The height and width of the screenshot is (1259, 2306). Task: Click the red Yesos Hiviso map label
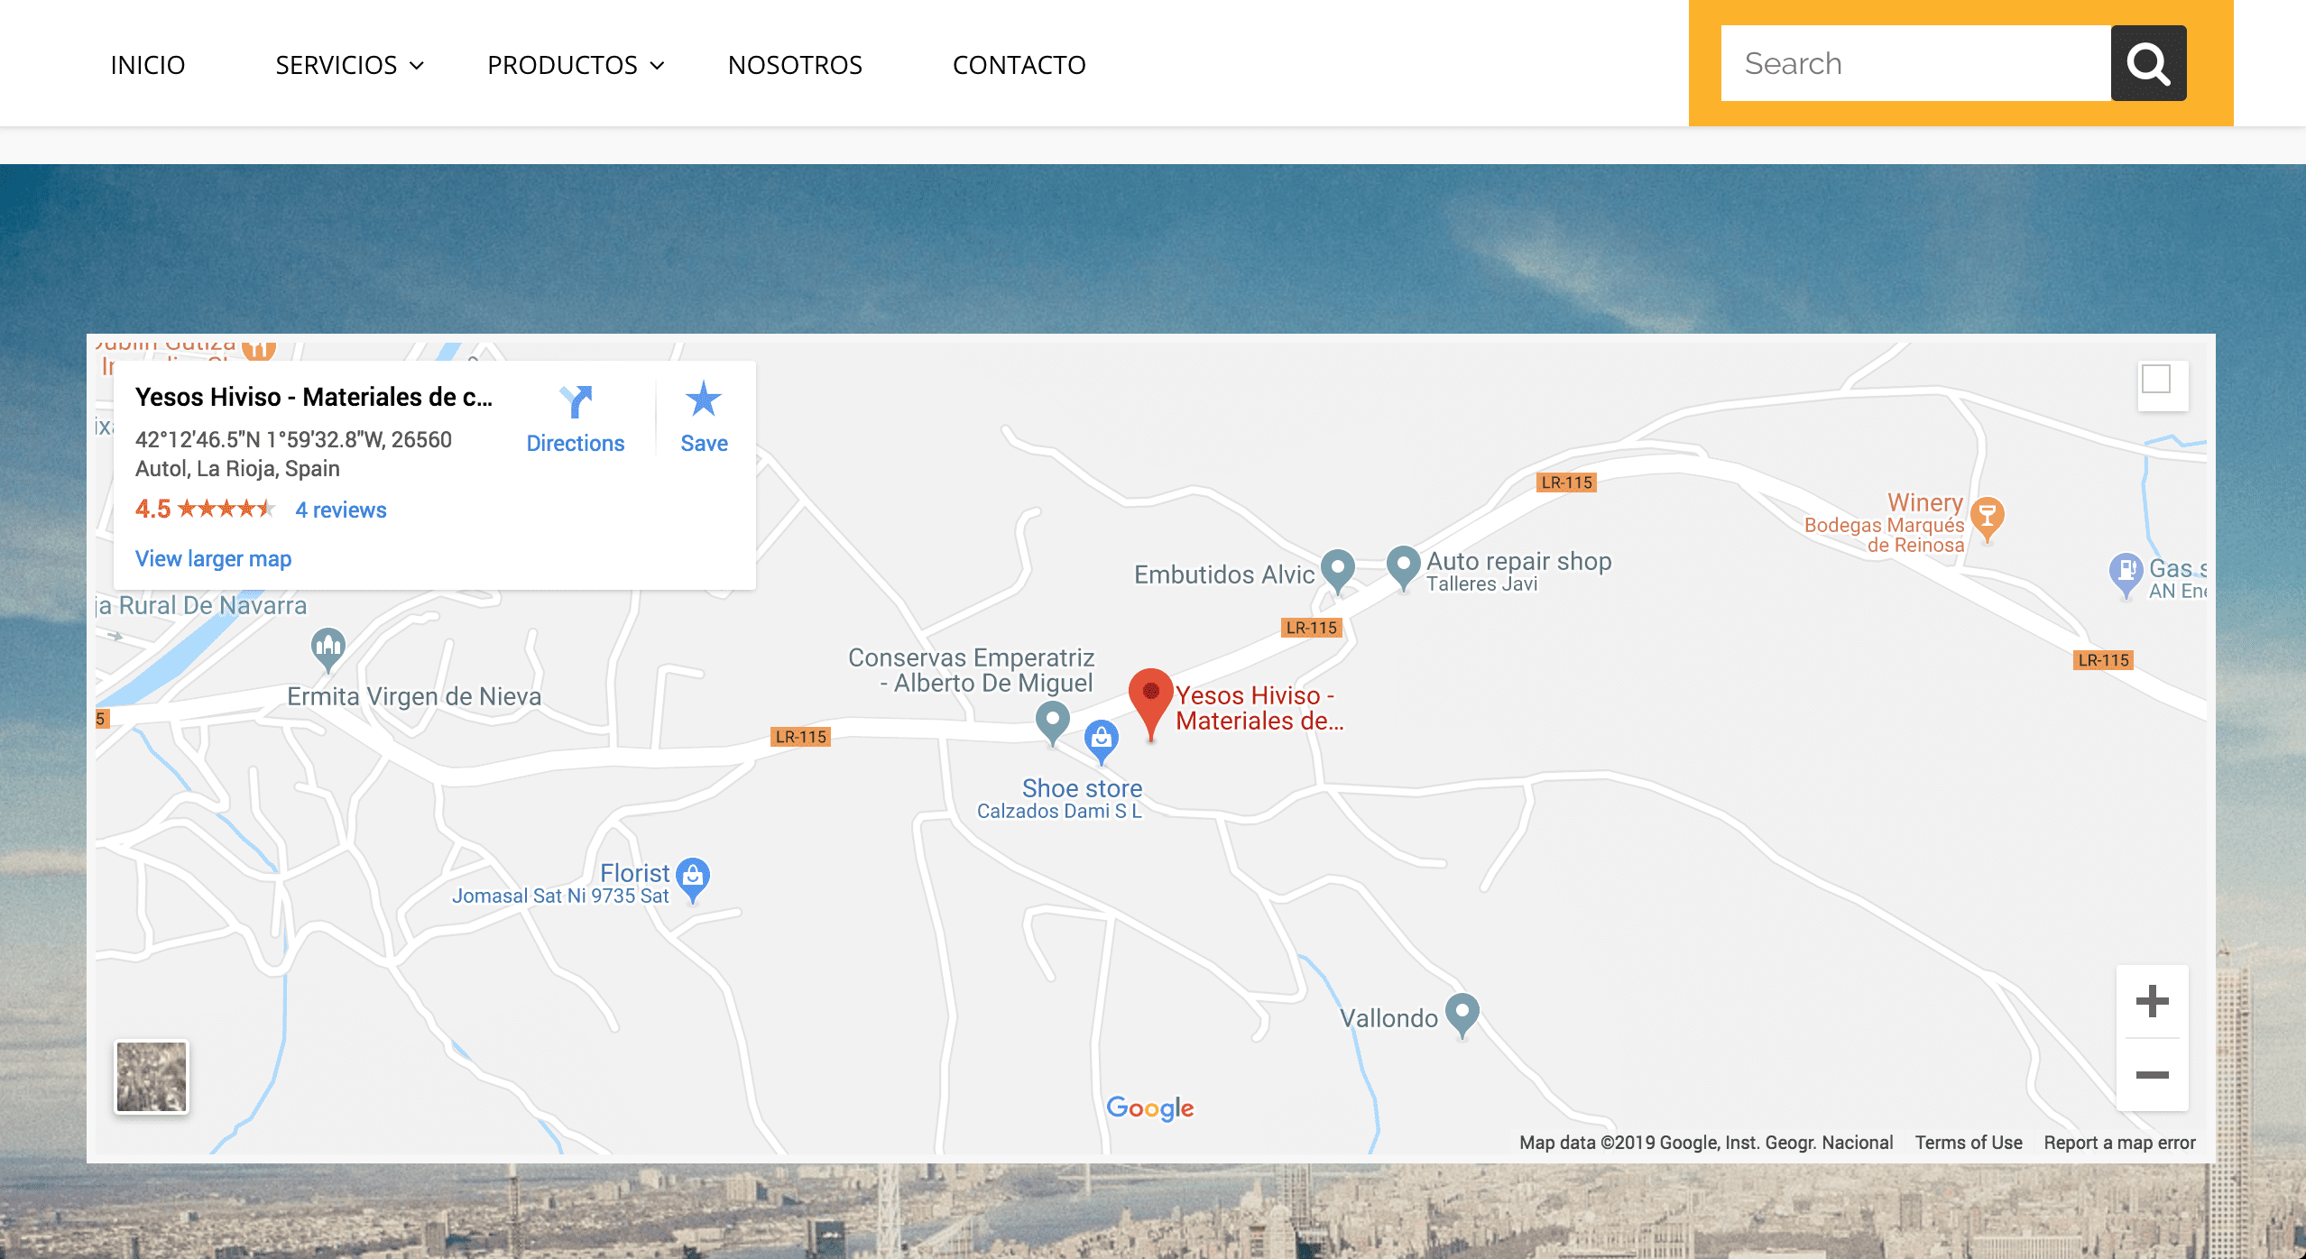(x=1259, y=708)
